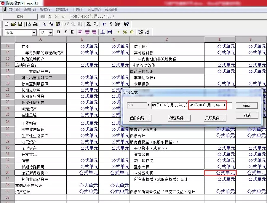The image size is (267, 203).
Task: Click the Paste icon
Action: pos(58,24)
